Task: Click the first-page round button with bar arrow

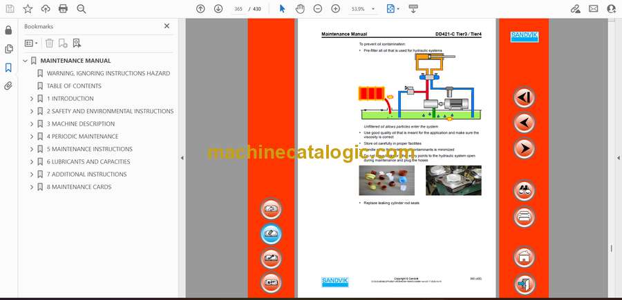Action: pos(524,97)
